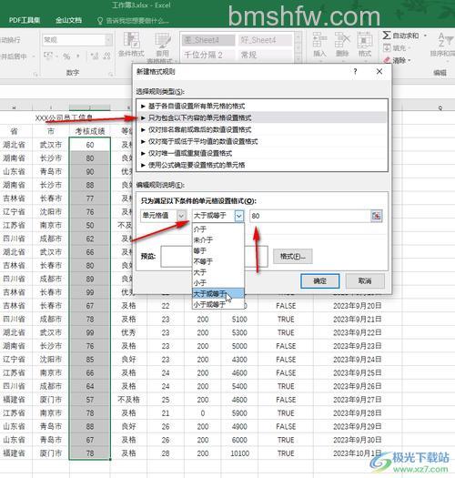Image resolution: width=455 pixels, height=478 pixels.
Task: Click cell with date 2023年9月20日
Action: (358, 306)
